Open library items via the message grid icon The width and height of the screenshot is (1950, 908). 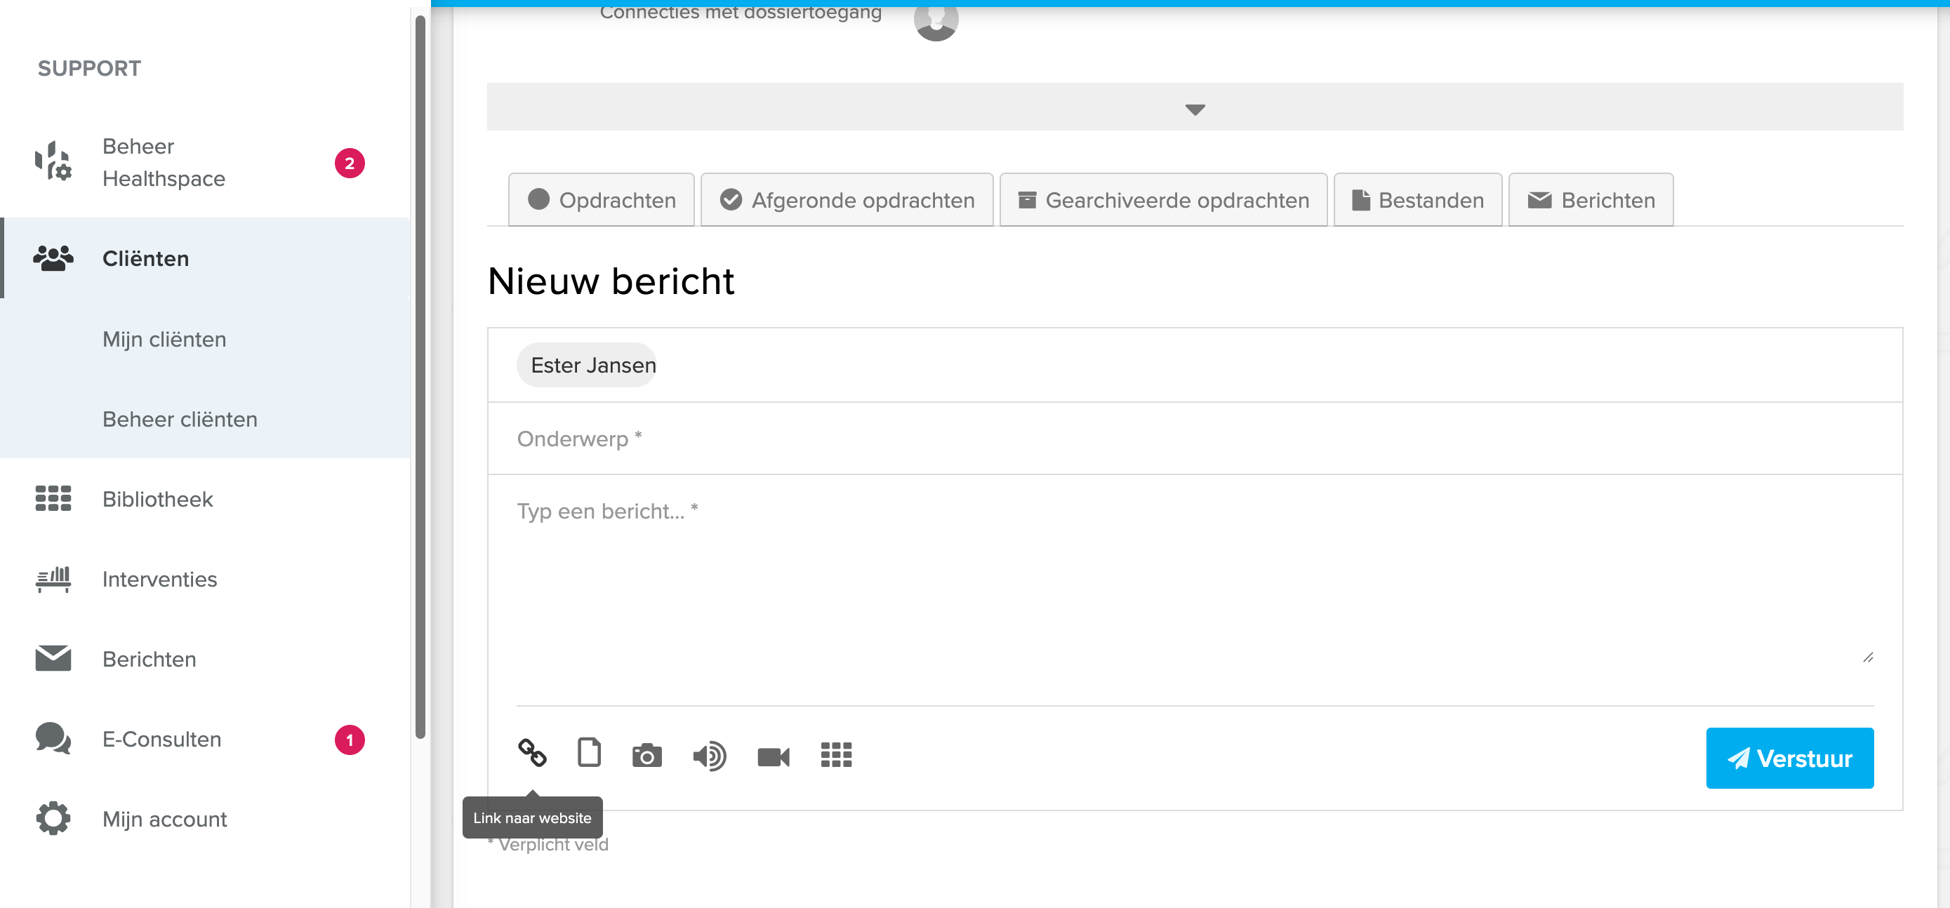click(x=836, y=755)
